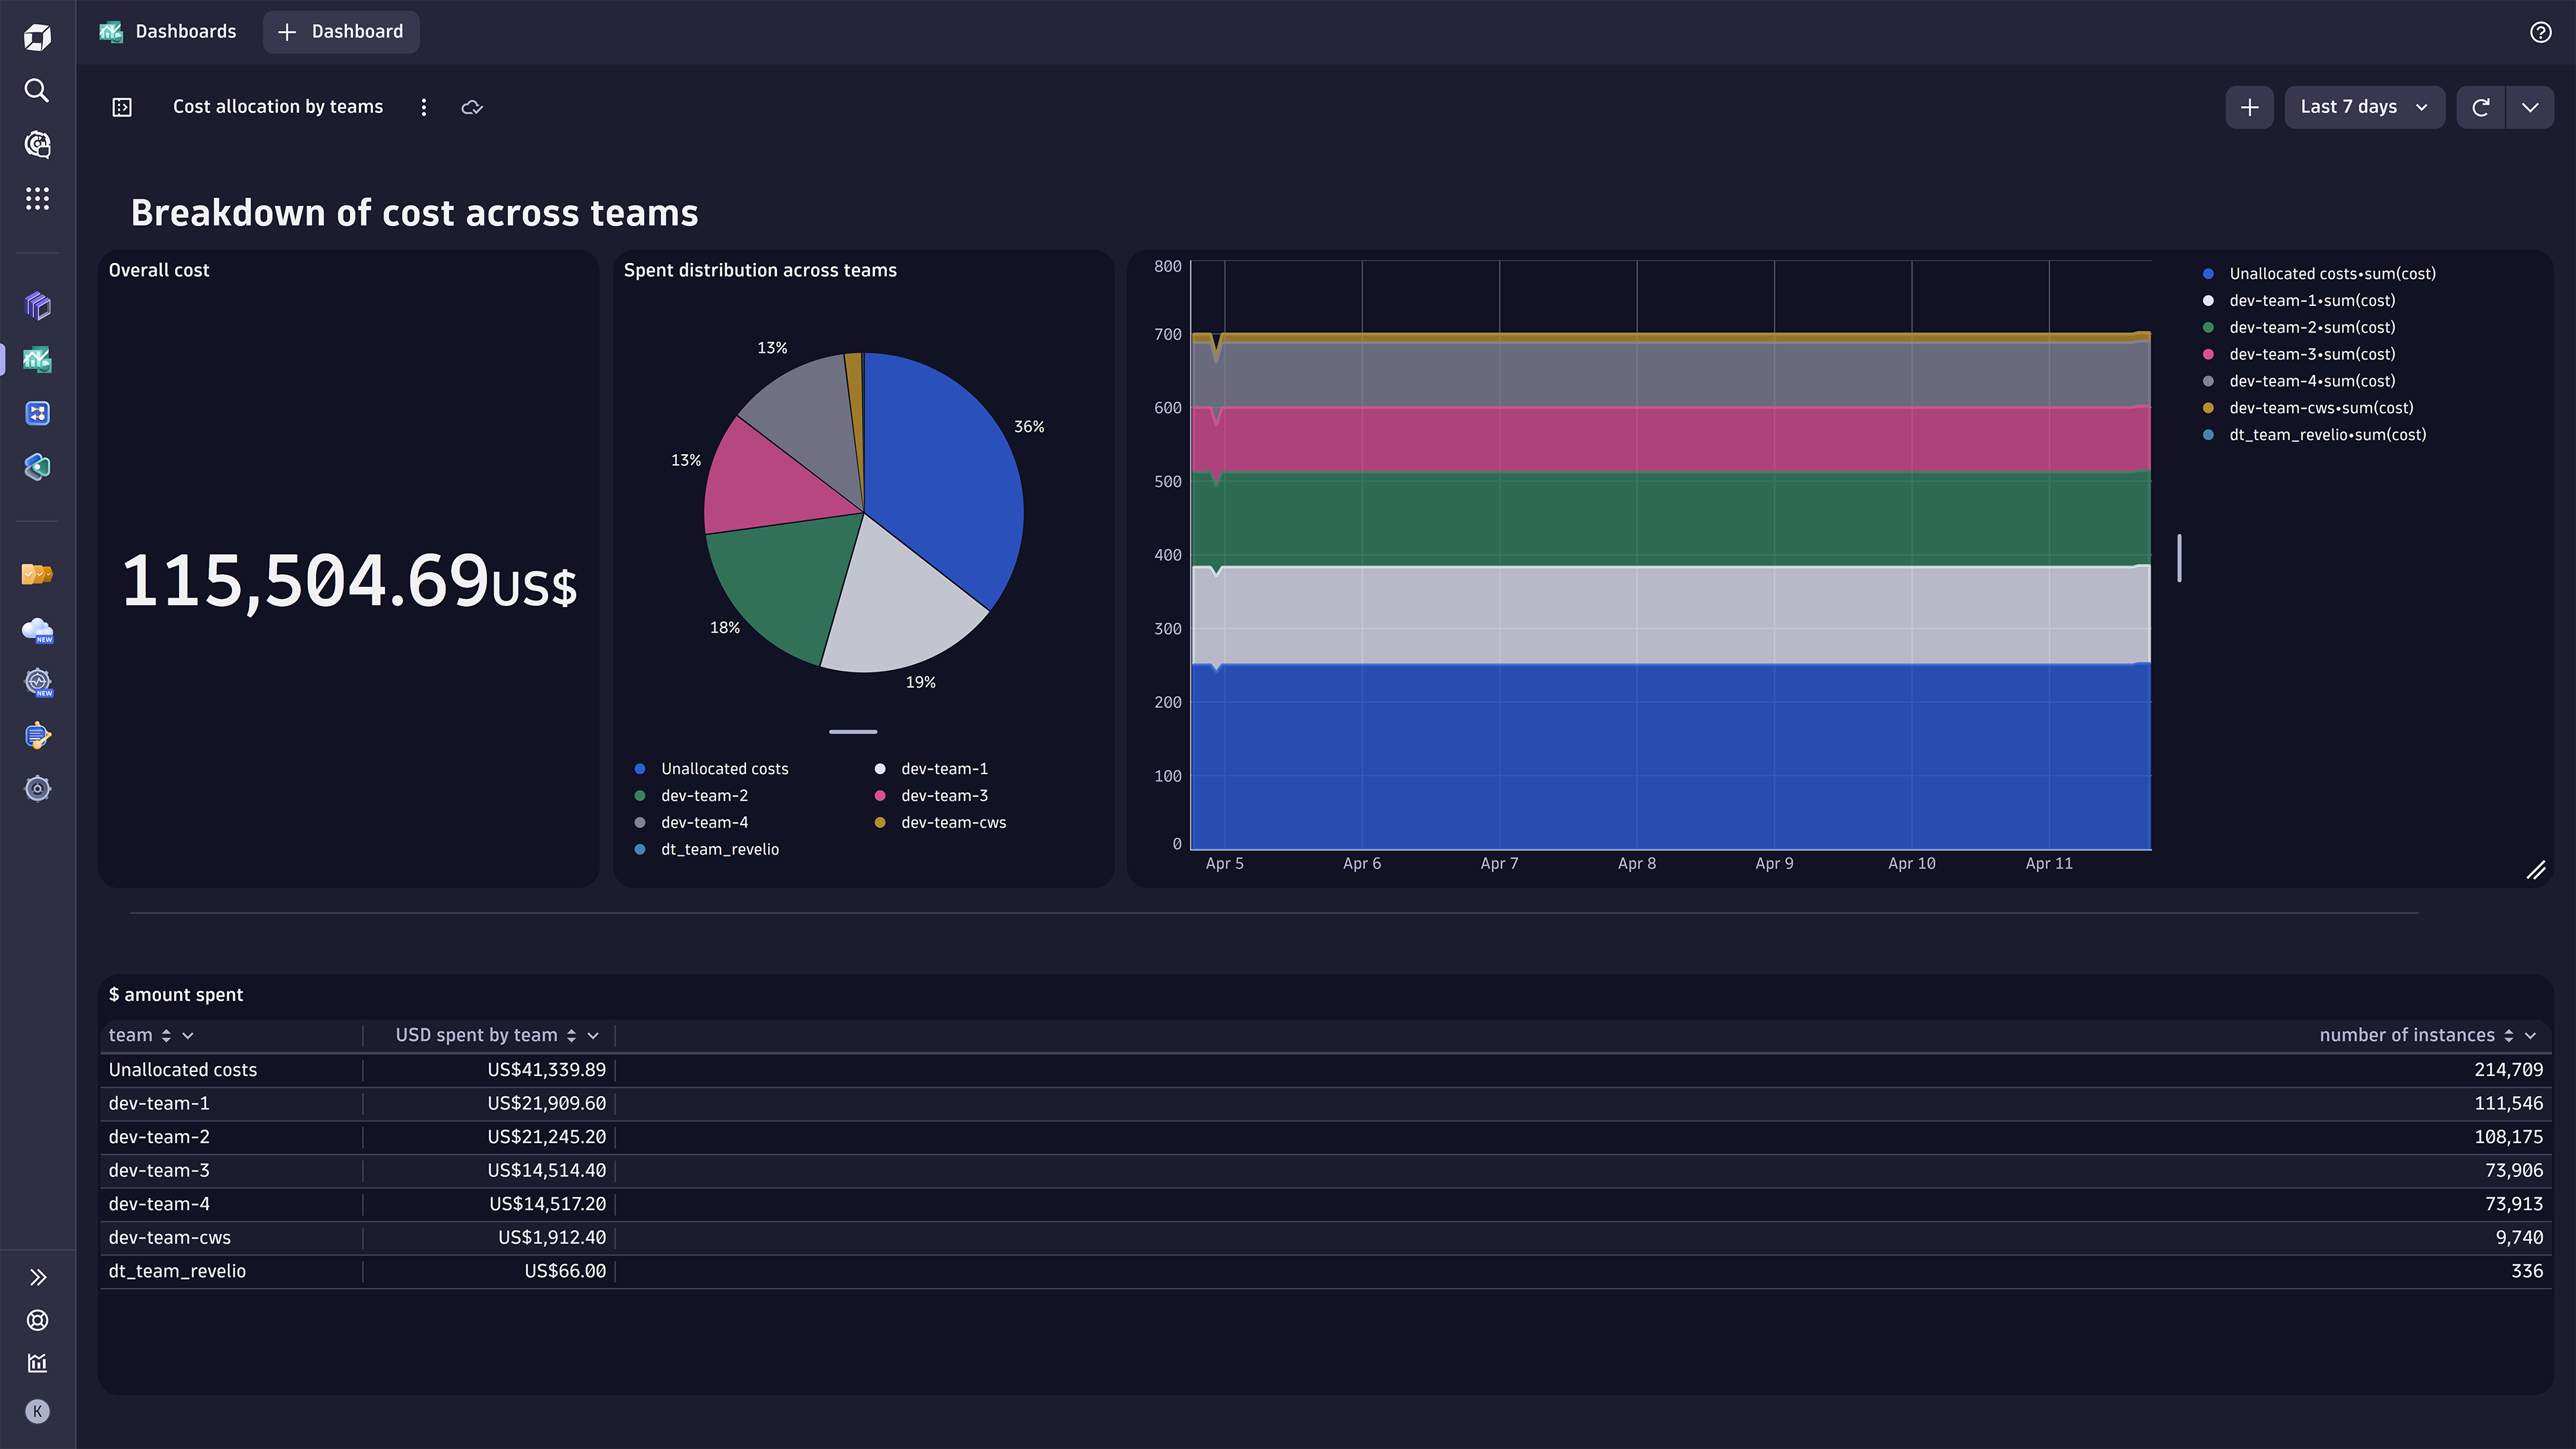This screenshot has width=2576, height=1449.
Task: Click Dashboards in the top breadcrumb
Action: 186,31
